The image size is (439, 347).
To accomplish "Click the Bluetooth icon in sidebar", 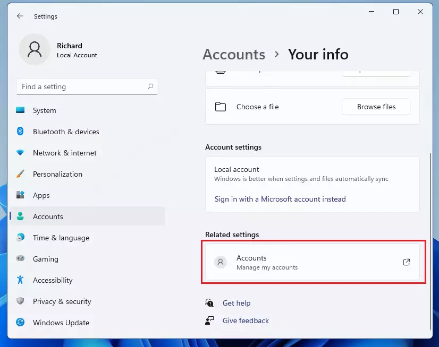I will [20, 131].
